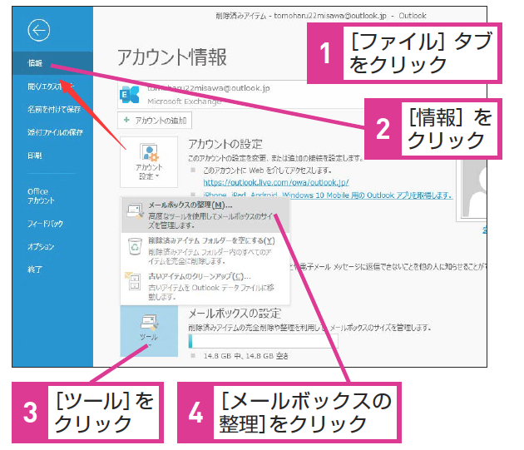Select 削除済みアイテム フォルダーを空にする(Y)
Viewport: 524px width, 450px height.
pos(205,250)
